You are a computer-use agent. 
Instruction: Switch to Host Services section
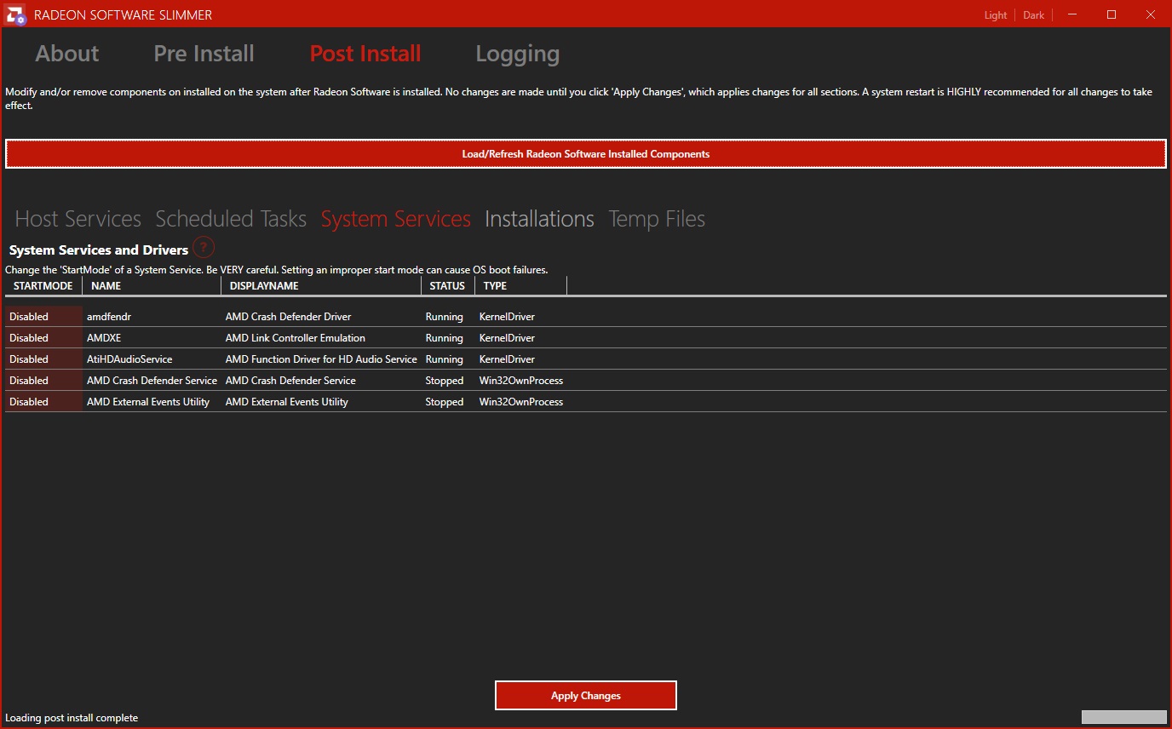78,219
